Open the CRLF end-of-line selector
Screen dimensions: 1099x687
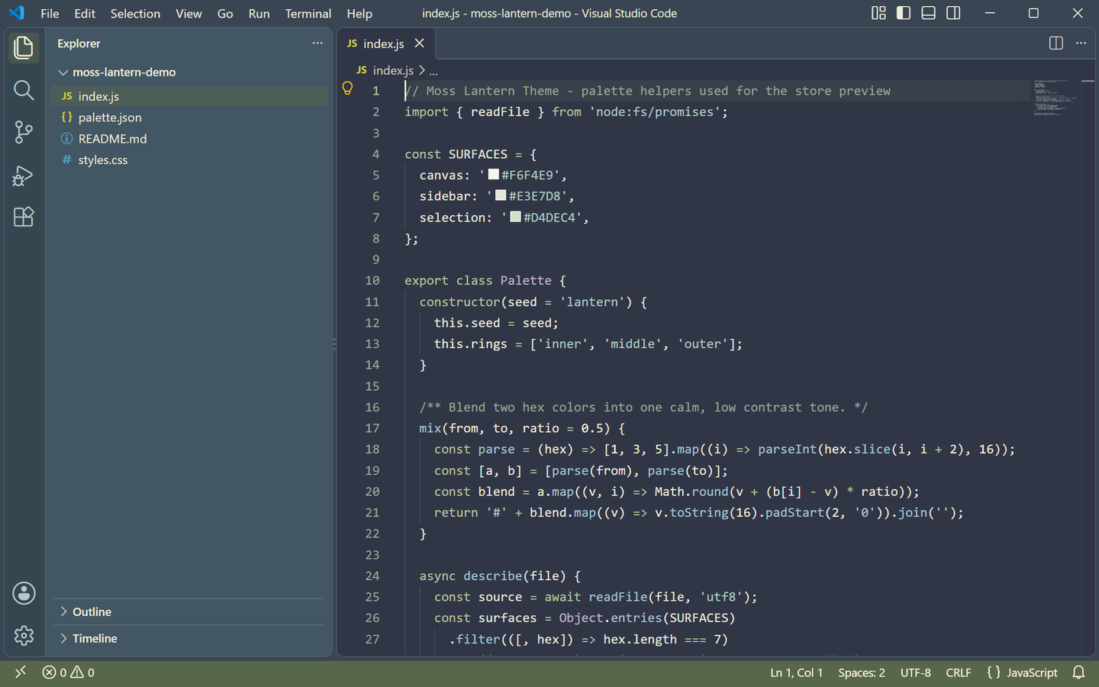pyautogui.click(x=959, y=672)
